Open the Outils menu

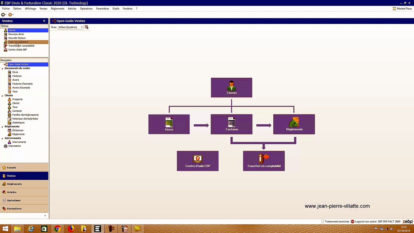[x=116, y=9]
